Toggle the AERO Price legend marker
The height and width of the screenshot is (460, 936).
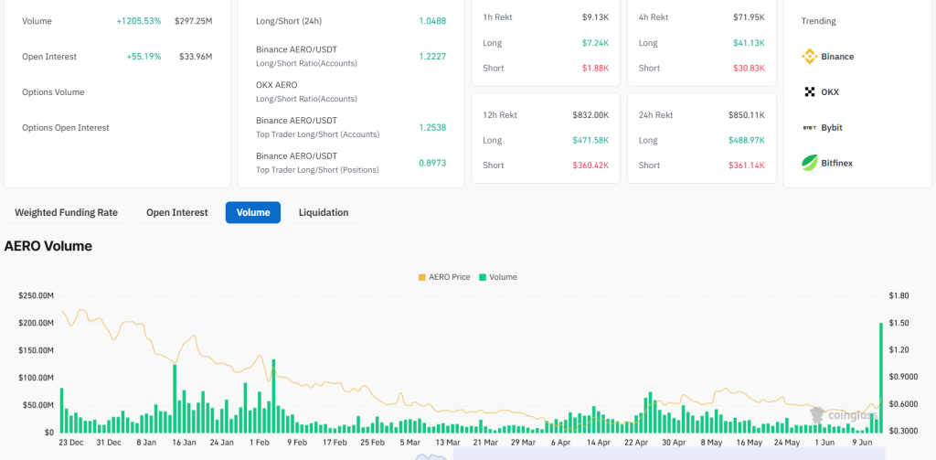[421, 277]
